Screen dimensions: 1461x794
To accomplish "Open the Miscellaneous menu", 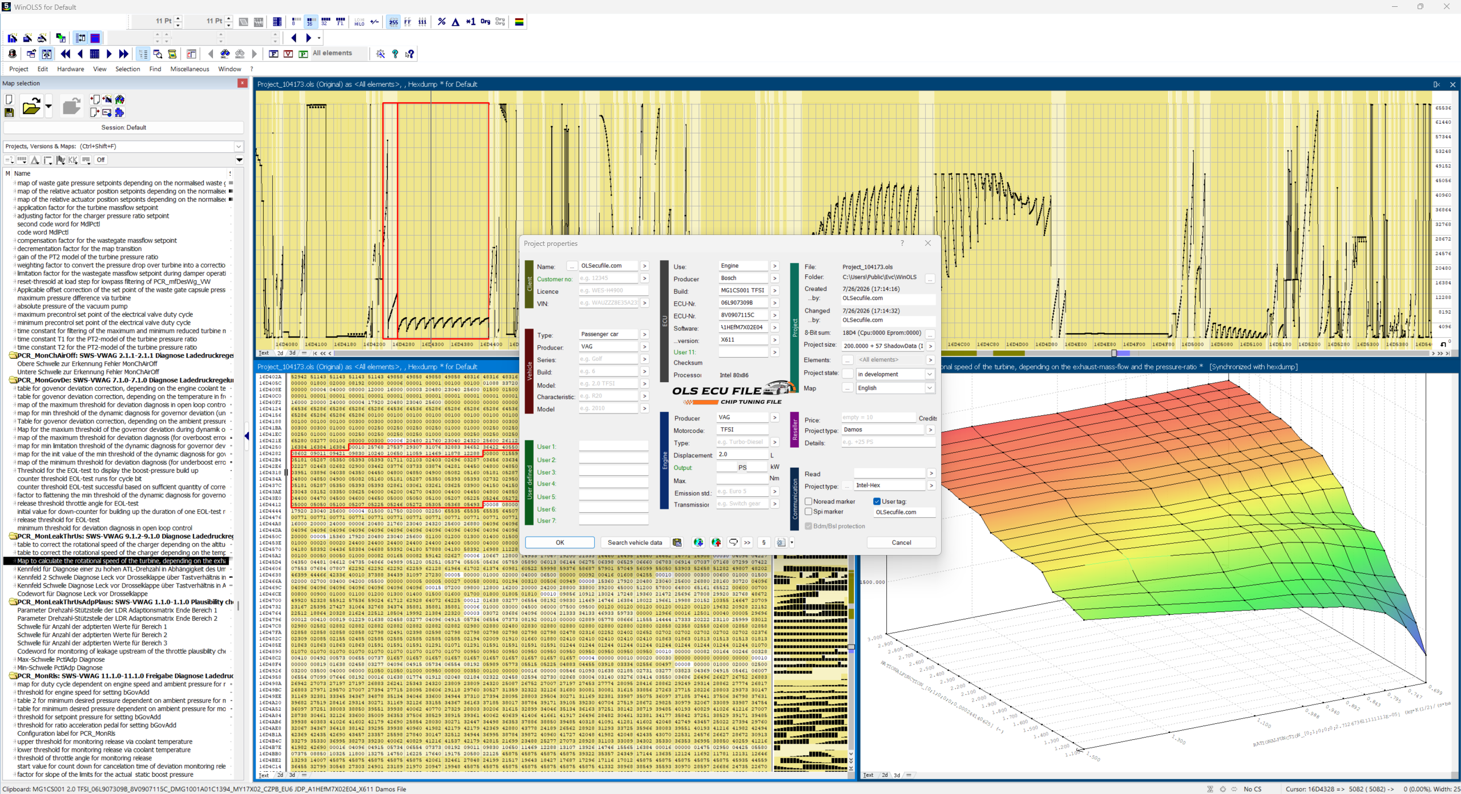I will coord(190,69).
